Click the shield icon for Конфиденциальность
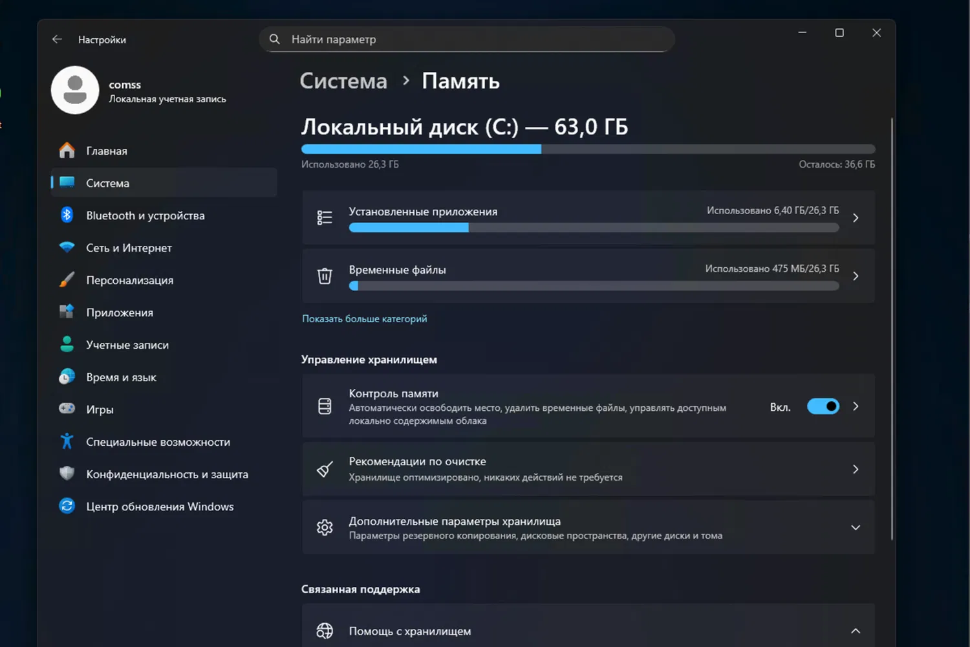Viewport: 970px width, 647px height. [67, 474]
